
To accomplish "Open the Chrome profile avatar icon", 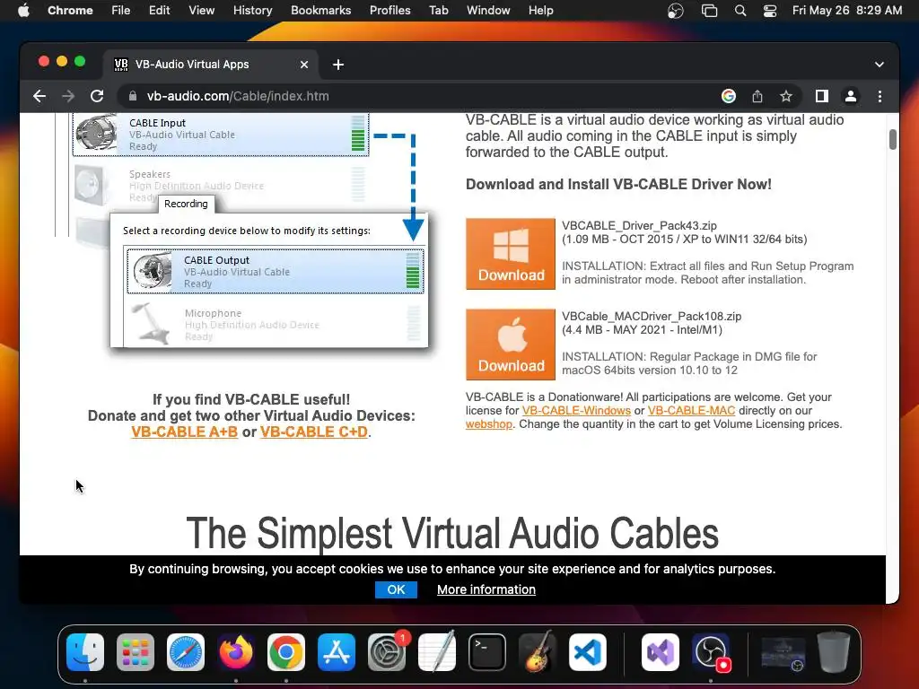I will 851,96.
